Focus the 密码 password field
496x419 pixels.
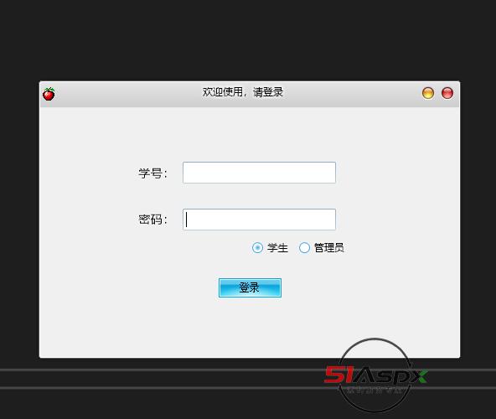[259, 220]
